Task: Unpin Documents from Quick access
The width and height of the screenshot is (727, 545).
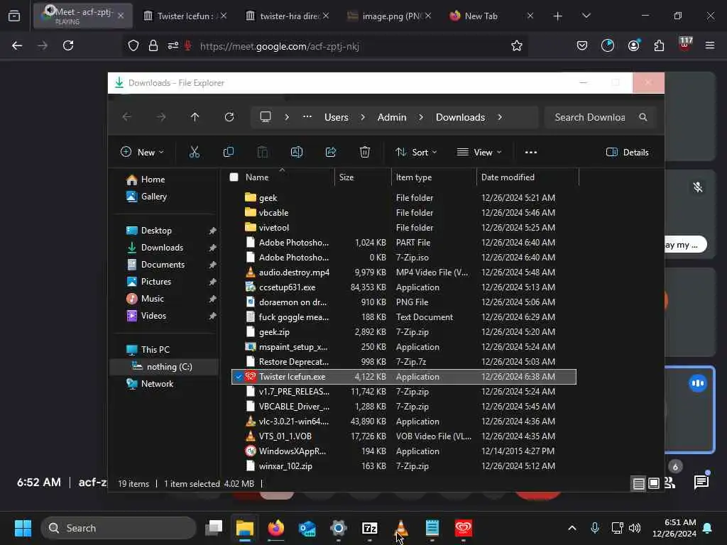Action: 212,265
